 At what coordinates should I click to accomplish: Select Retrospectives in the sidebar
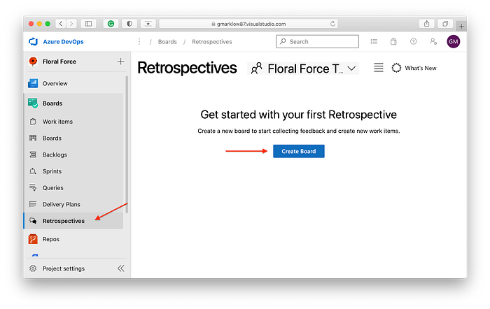(x=73, y=221)
